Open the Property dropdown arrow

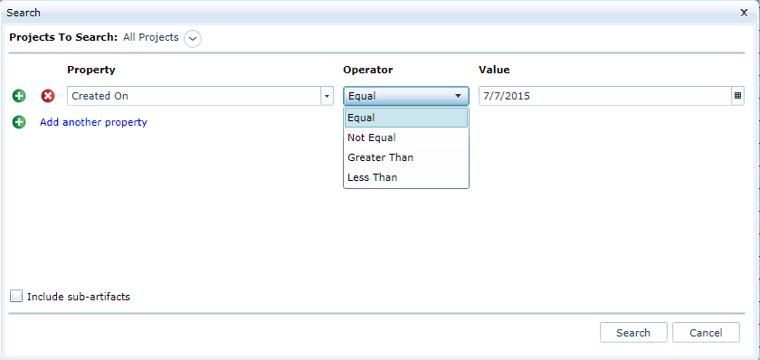coord(328,96)
